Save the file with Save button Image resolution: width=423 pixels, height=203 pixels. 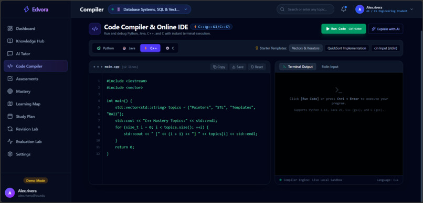(238, 67)
